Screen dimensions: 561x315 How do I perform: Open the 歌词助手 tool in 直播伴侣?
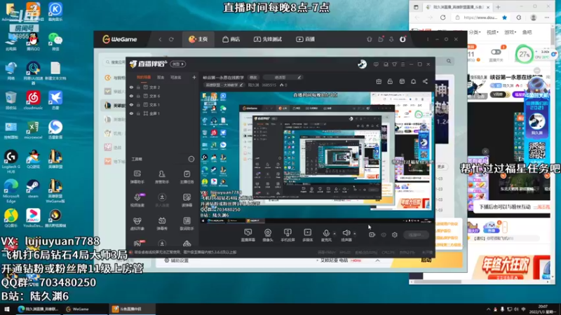(187, 223)
